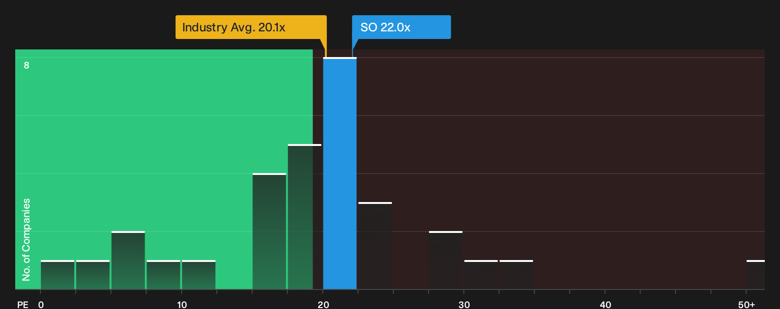Click the histogram bar for PE 7.5-10
Image resolution: width=780 pixels, height=309 pixels.
pos(163,275)
